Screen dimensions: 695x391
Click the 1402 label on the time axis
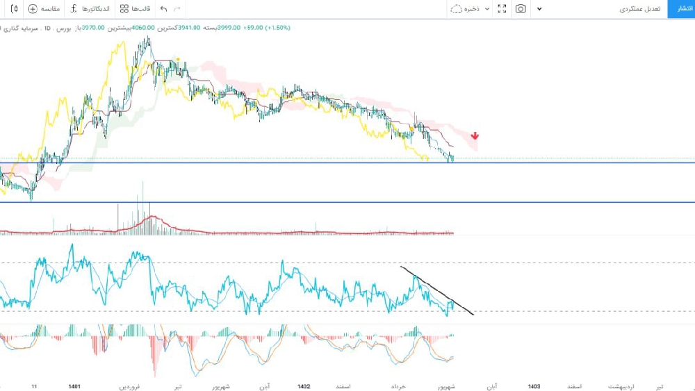(x=304, y=387)
